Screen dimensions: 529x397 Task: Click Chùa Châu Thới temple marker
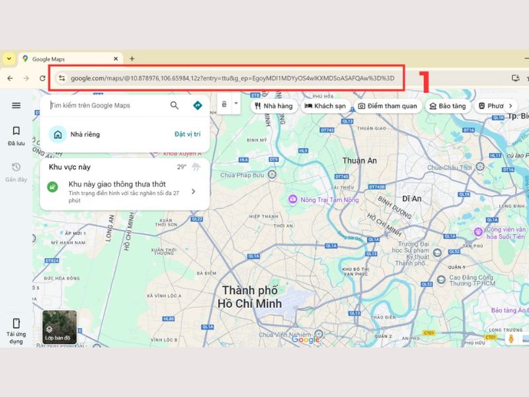pos(480,167)
